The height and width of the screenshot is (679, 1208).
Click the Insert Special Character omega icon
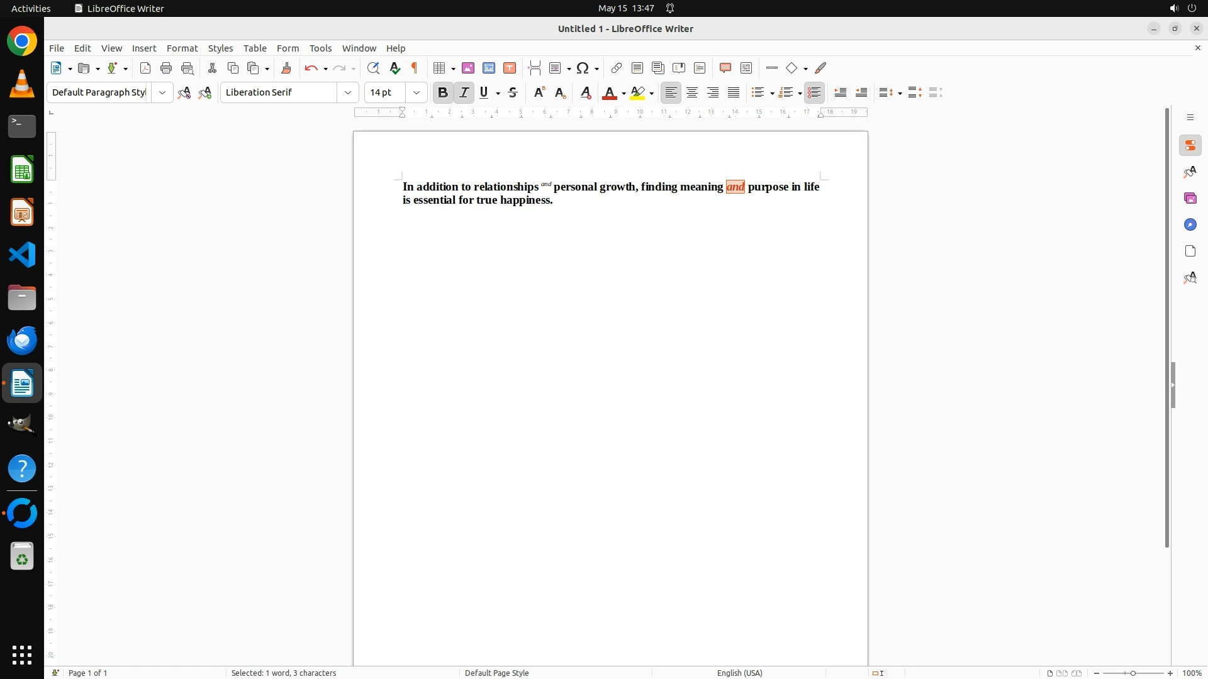(x=583, y=68)
